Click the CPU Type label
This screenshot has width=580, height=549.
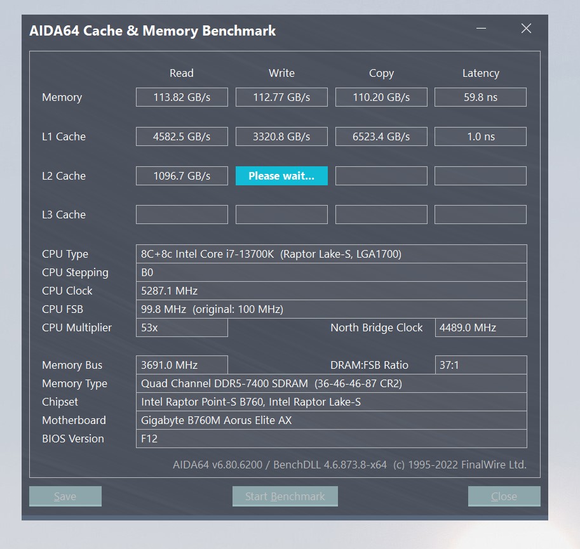65,254
